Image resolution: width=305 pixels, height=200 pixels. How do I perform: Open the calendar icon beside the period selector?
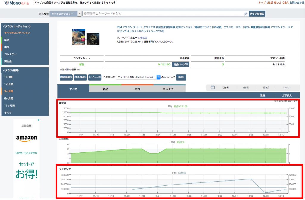click(x=213, y=87)
